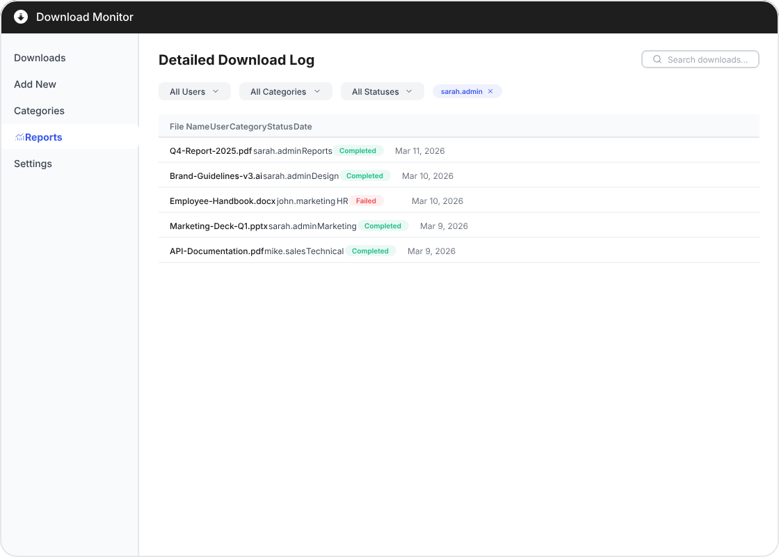Remove the sarah.admin filter chip
Image resolution: width=779 pixels, height=557 pixels.
(x=490, y=91)
